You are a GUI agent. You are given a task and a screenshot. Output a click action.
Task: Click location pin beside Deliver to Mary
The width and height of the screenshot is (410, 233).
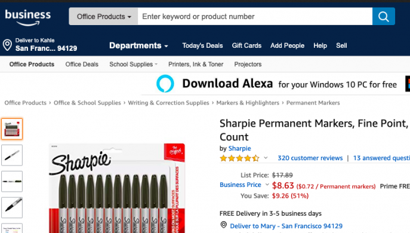[224, 225]
